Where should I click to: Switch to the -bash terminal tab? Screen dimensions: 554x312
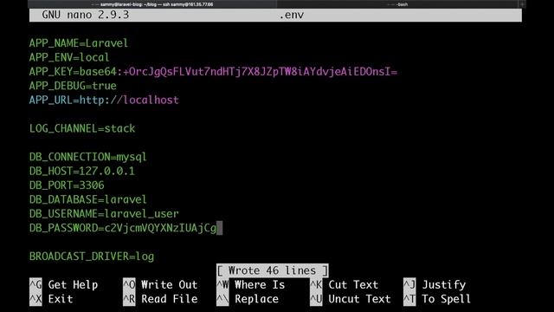click(x=398, y=4)
